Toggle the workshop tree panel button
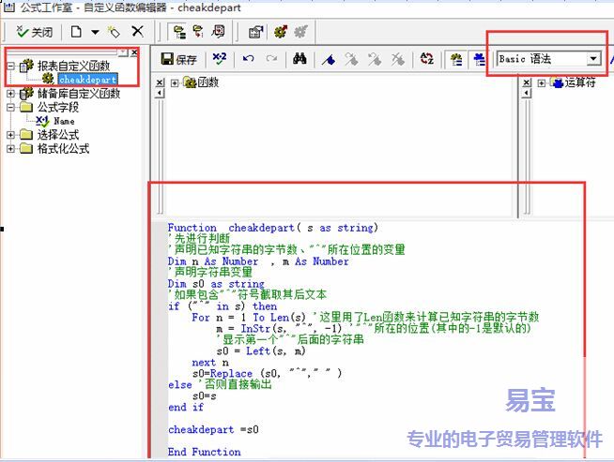Image resolution: width=614 pixels, height=462 pixels. tap(178, 32)
